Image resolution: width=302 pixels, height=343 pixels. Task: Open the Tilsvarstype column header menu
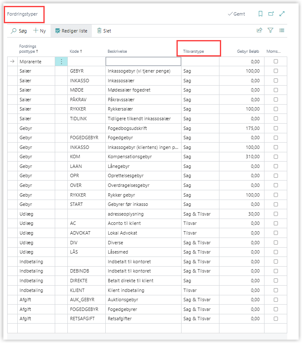205,51
